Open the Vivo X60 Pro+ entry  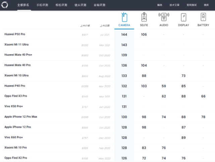tap(13, 137)
